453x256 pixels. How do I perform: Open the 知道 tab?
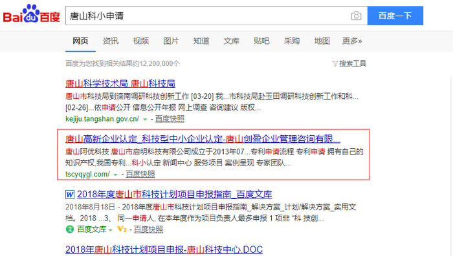[x=201, y=41]
